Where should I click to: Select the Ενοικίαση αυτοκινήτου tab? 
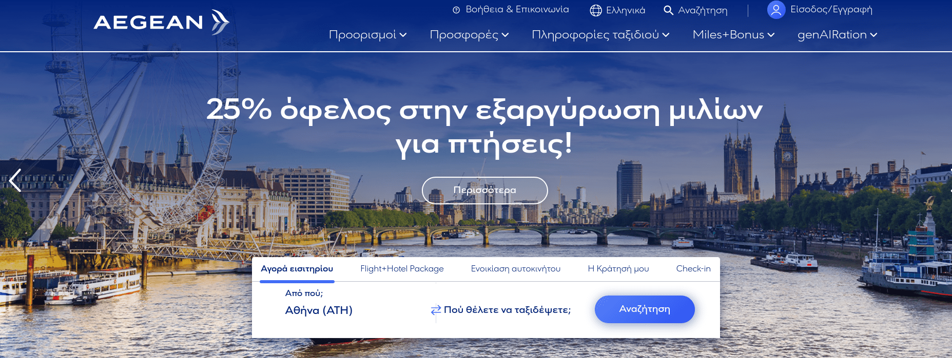click(x=515, y=269)
